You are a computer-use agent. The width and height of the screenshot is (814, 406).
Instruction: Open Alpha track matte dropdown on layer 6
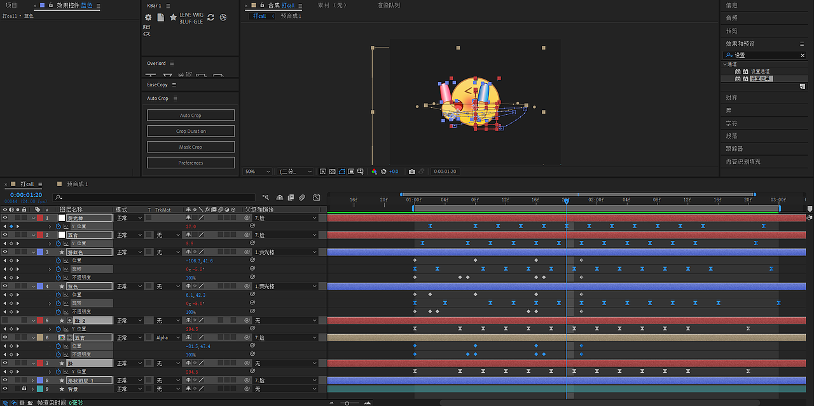click(168, 338)
